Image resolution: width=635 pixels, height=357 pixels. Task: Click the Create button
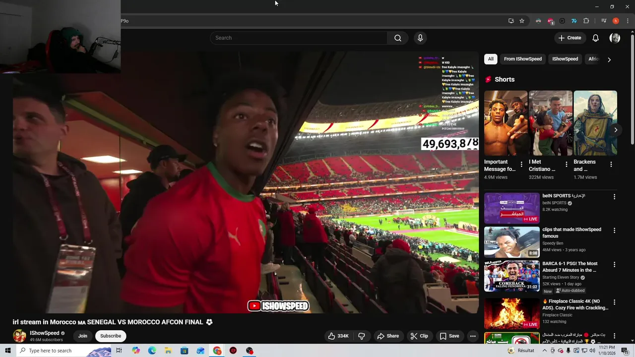pyautogui.click(x=570, y=38)
